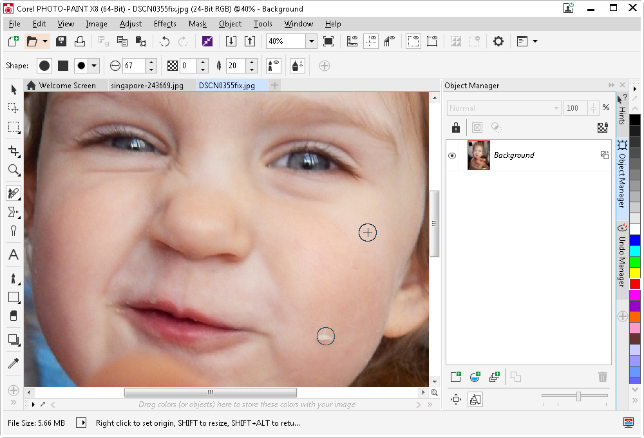
Task: Pick the Zoom magnifier tool
Action: [13, 170]
